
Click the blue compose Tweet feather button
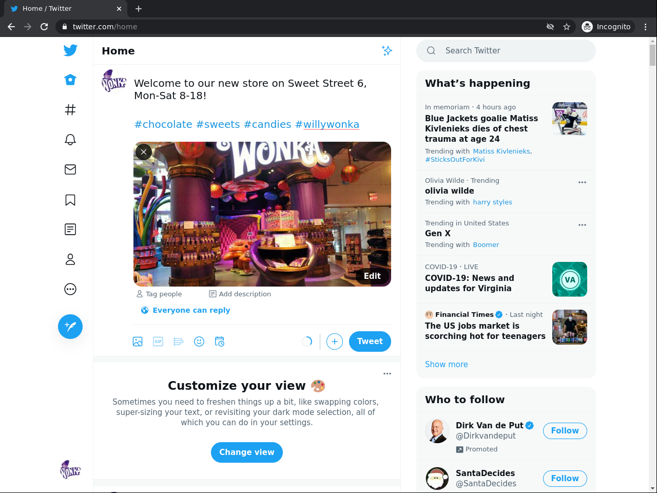pos(70,327)
